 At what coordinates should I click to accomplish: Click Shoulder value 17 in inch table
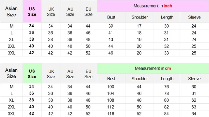point(139,26)
